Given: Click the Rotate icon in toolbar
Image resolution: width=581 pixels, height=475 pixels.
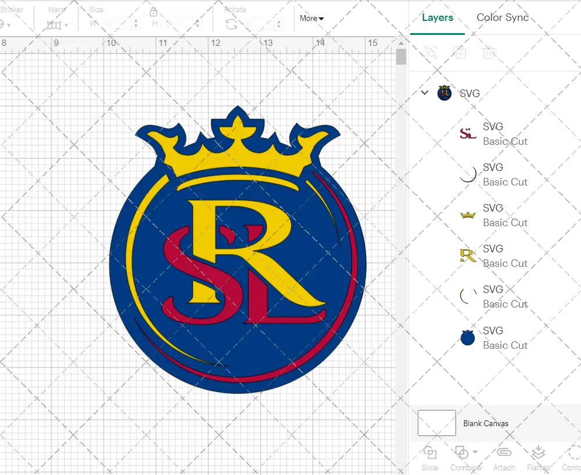Looking at the screenshot, I should tap(231, 24).
